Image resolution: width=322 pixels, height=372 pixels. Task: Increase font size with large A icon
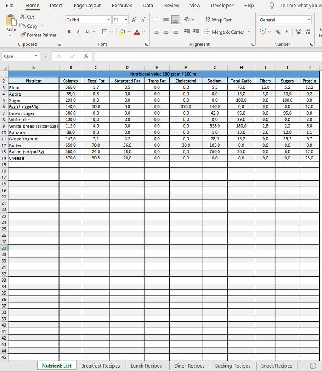(134, 20)
